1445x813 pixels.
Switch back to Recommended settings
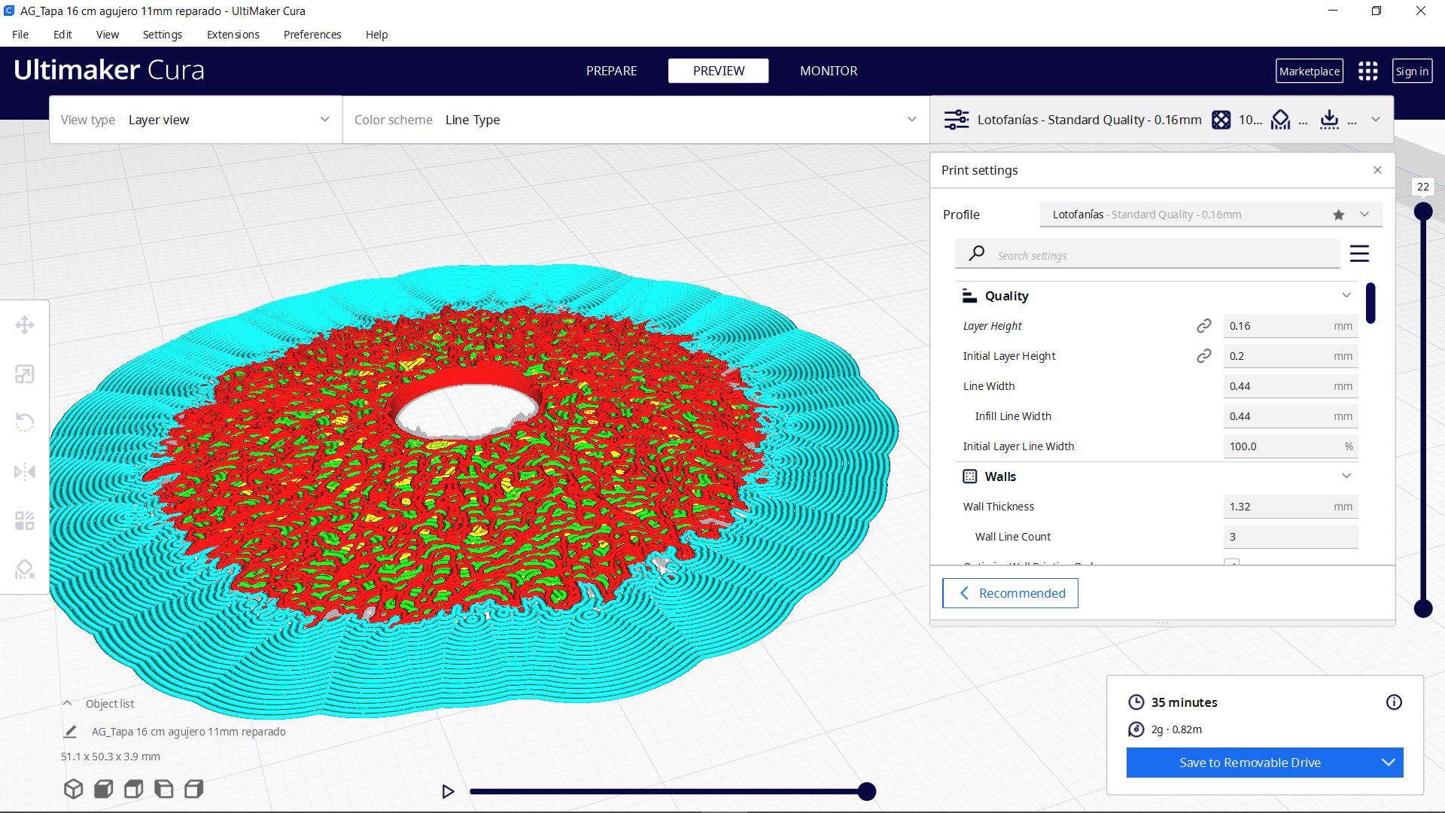click(1010, 593)
